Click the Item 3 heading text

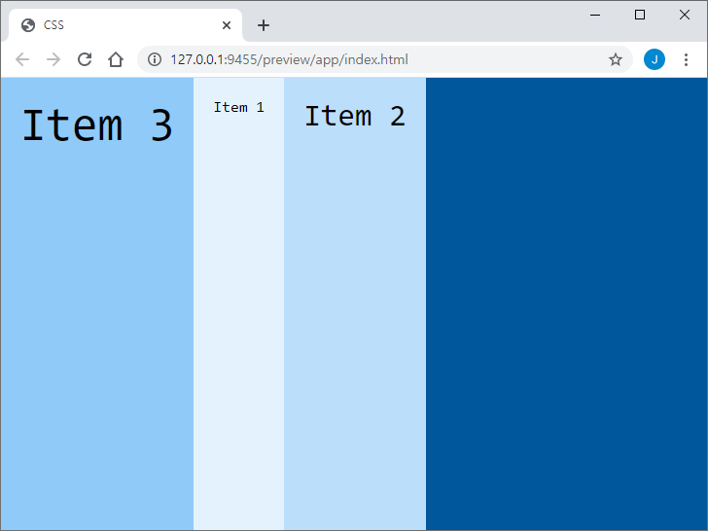click(x=97, y=125)
